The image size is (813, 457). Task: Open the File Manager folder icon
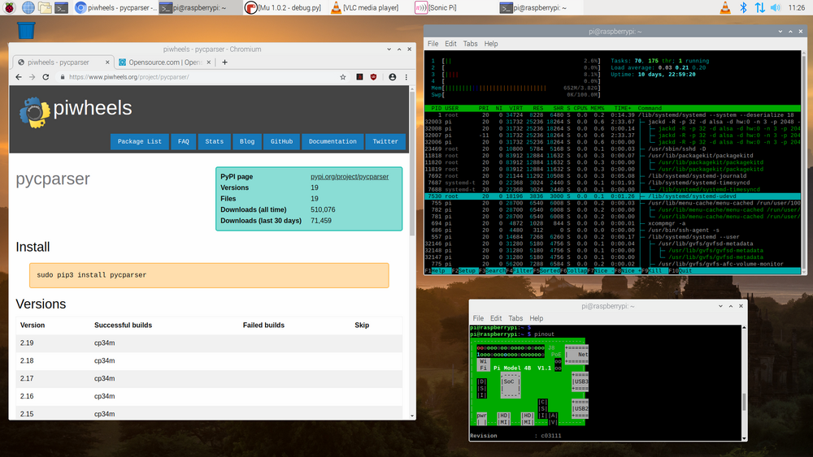[45, 7]
